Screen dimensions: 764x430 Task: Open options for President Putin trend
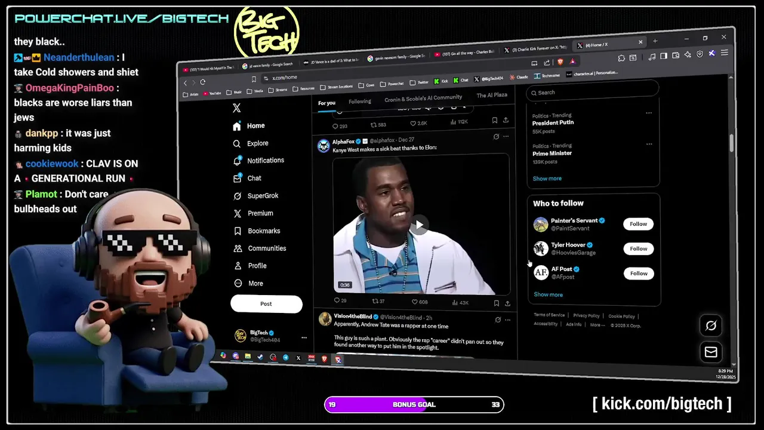649,113
